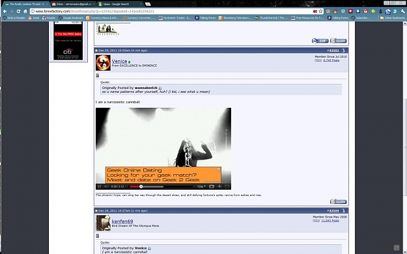
Task: Open the 720p quality dropdown
Action: [x=201, y=186]
